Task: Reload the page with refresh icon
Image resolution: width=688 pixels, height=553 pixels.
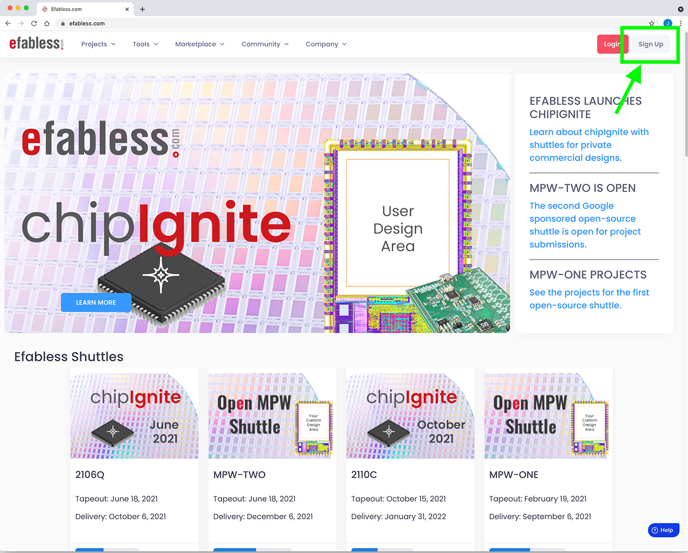Action: 34,23
